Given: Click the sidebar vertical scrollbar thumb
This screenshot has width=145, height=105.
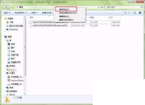Looking at the screenshot, I should (25, 47).
